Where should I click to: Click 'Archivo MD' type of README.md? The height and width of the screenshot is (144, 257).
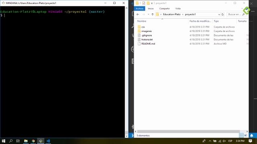pyautogui.click(x=220, y=44)
